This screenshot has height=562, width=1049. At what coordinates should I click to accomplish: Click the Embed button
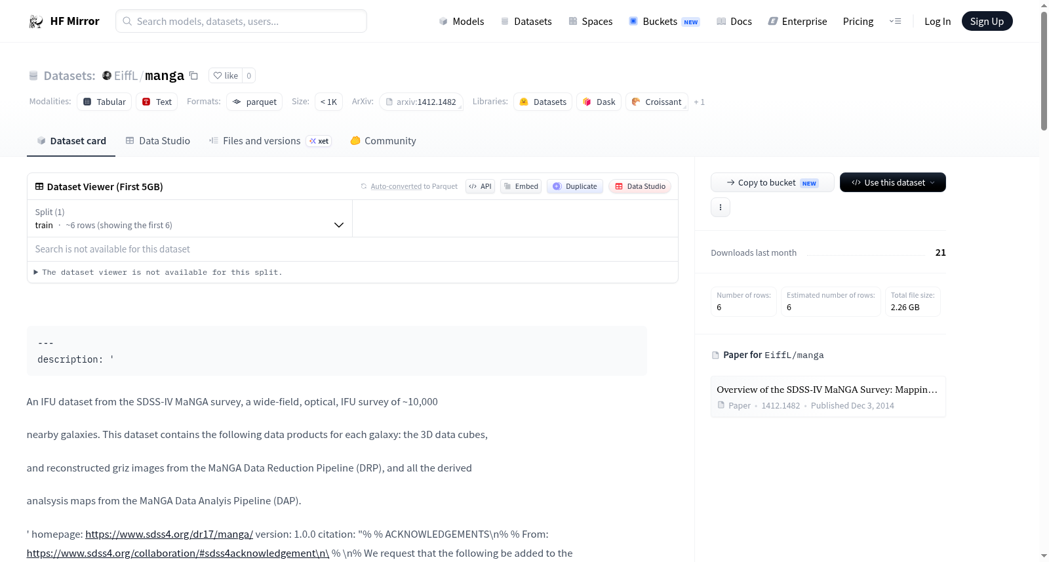point(521,186)
